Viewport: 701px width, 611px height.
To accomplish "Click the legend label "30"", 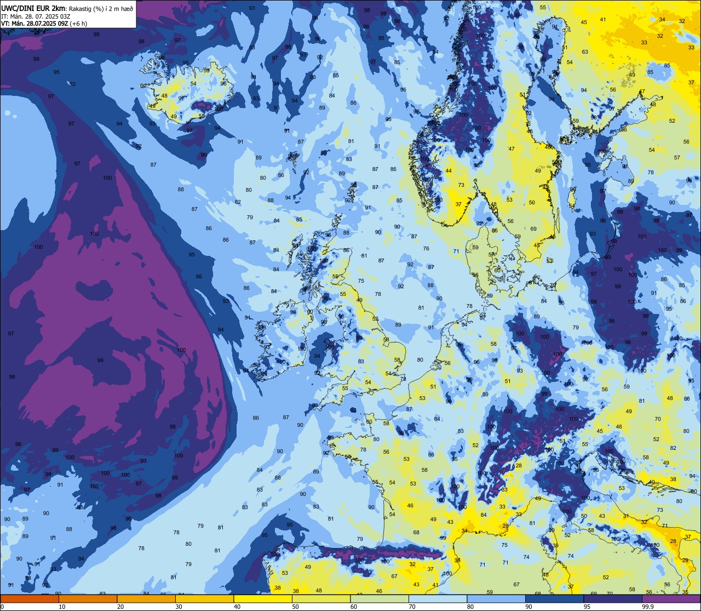I will pos(179,607).
